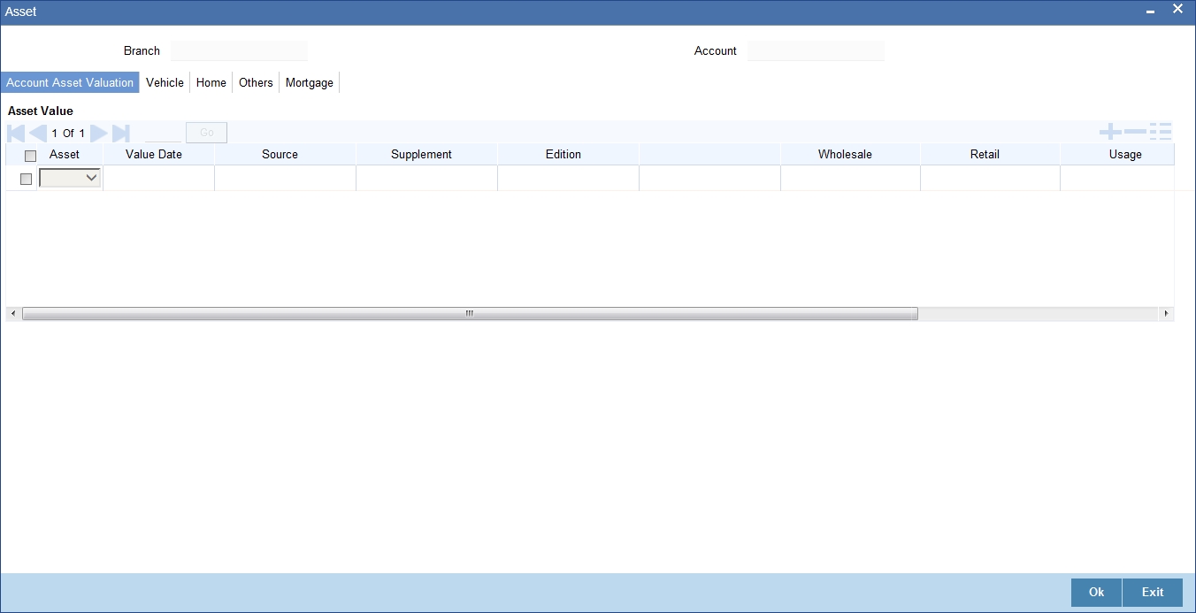Click the Account input field
The height and width of the screenshot is (613, 1196).
point(816,50)
